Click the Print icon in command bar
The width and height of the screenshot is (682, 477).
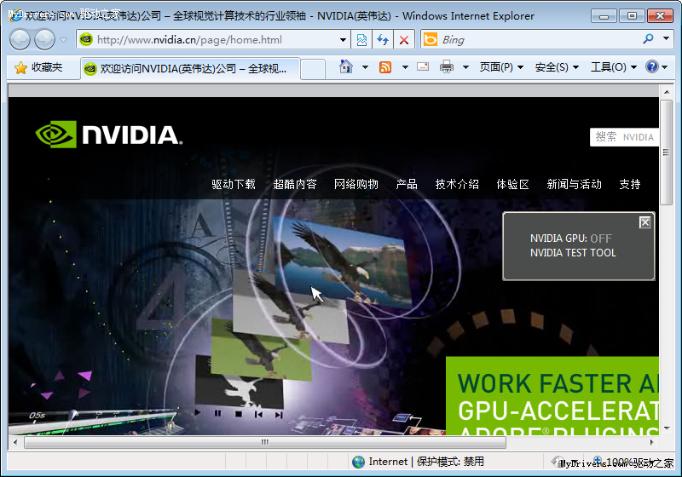(x=447, y=67)
